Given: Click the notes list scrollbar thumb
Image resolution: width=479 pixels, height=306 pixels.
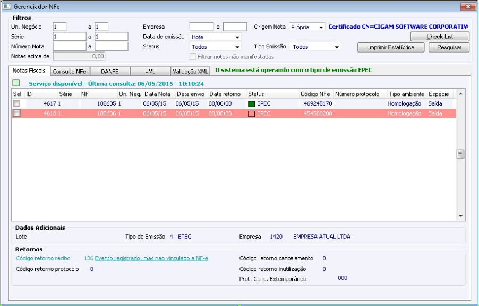Looking at the screenshot, I should pos(460,154).
